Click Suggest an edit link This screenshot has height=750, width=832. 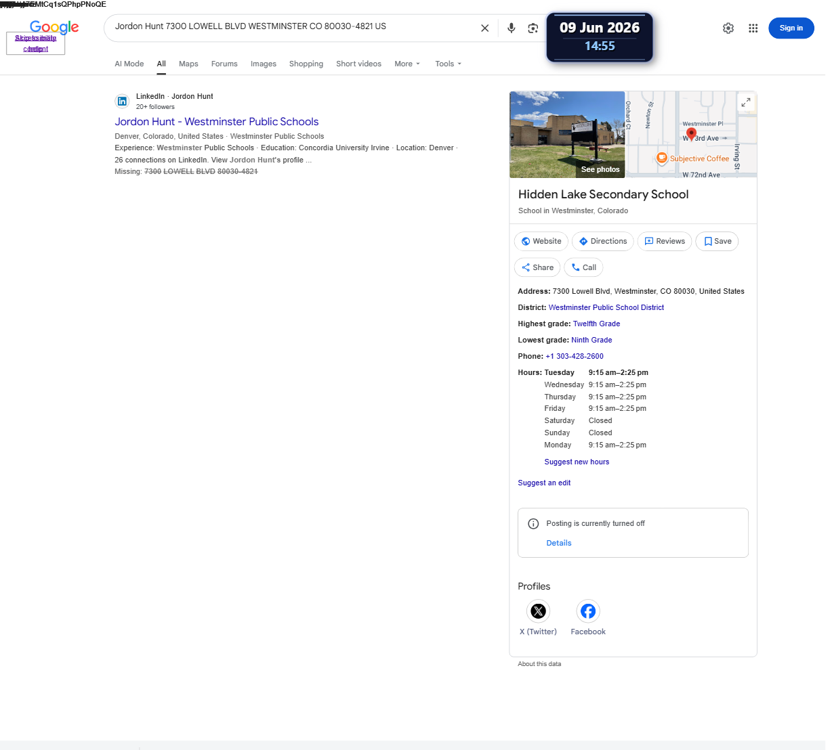tap(544, 483)
